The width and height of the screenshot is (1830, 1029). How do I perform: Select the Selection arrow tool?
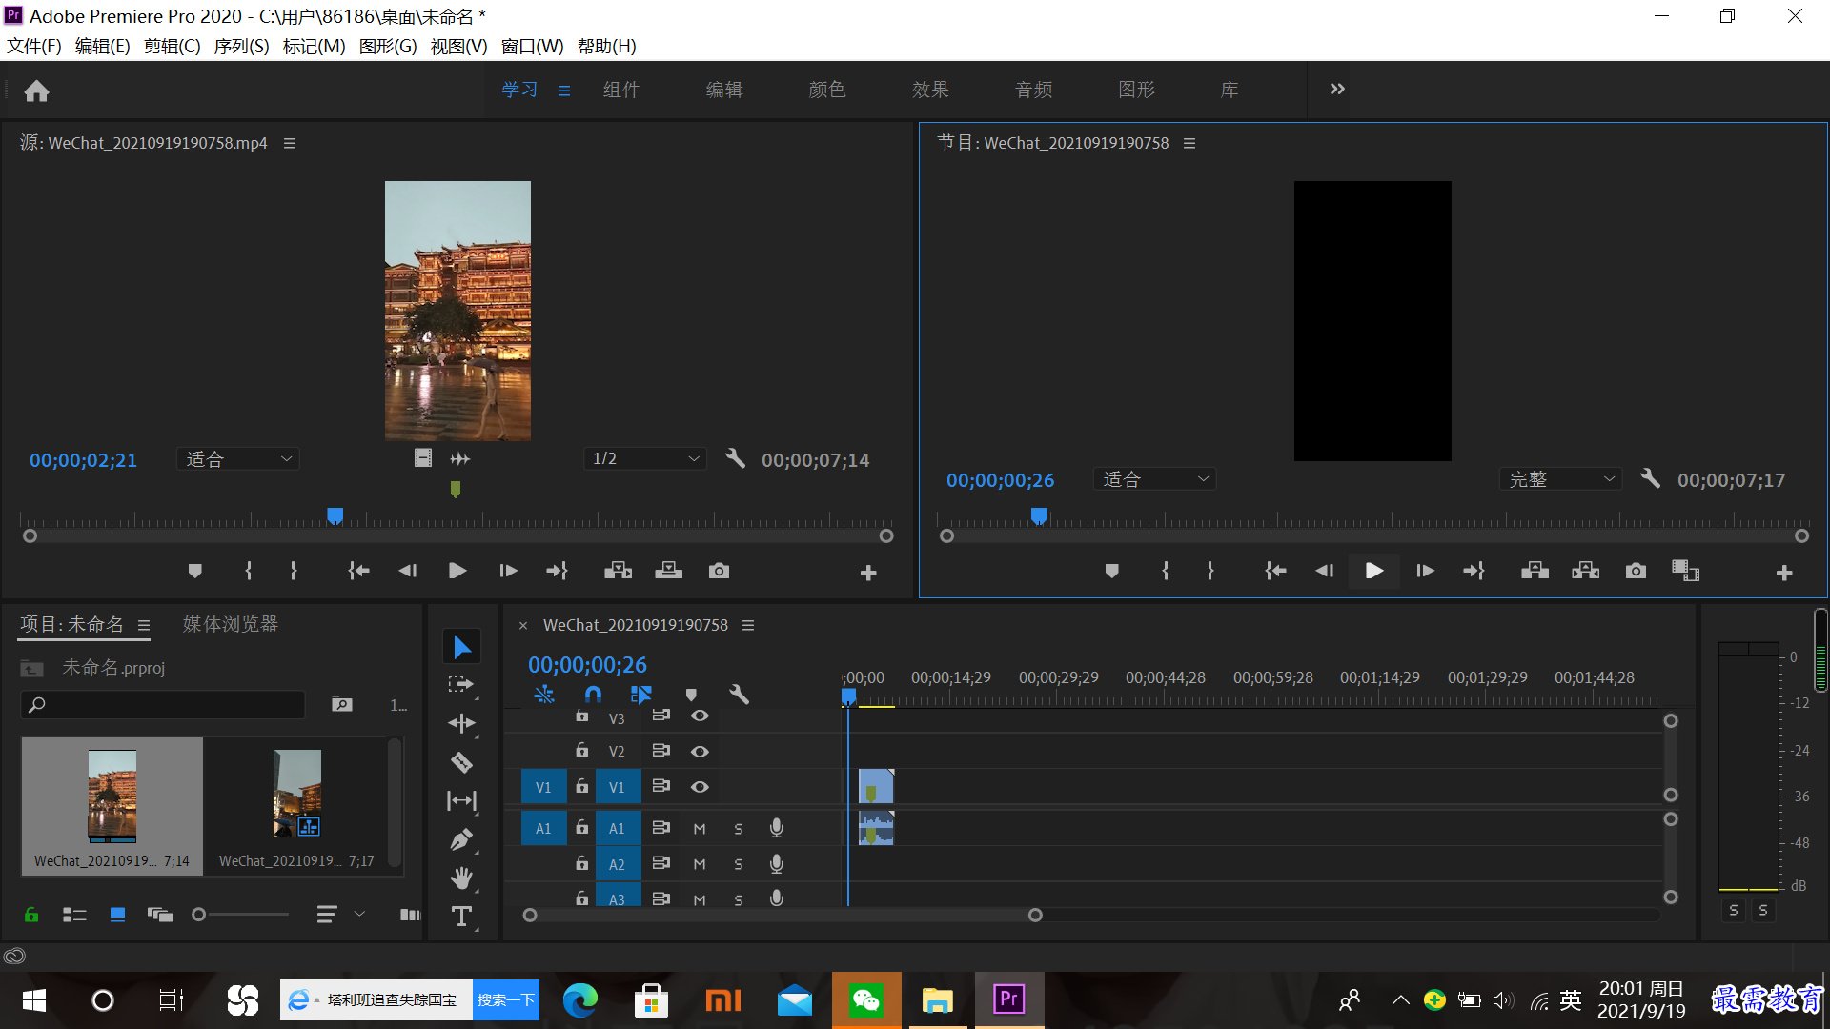461,647
